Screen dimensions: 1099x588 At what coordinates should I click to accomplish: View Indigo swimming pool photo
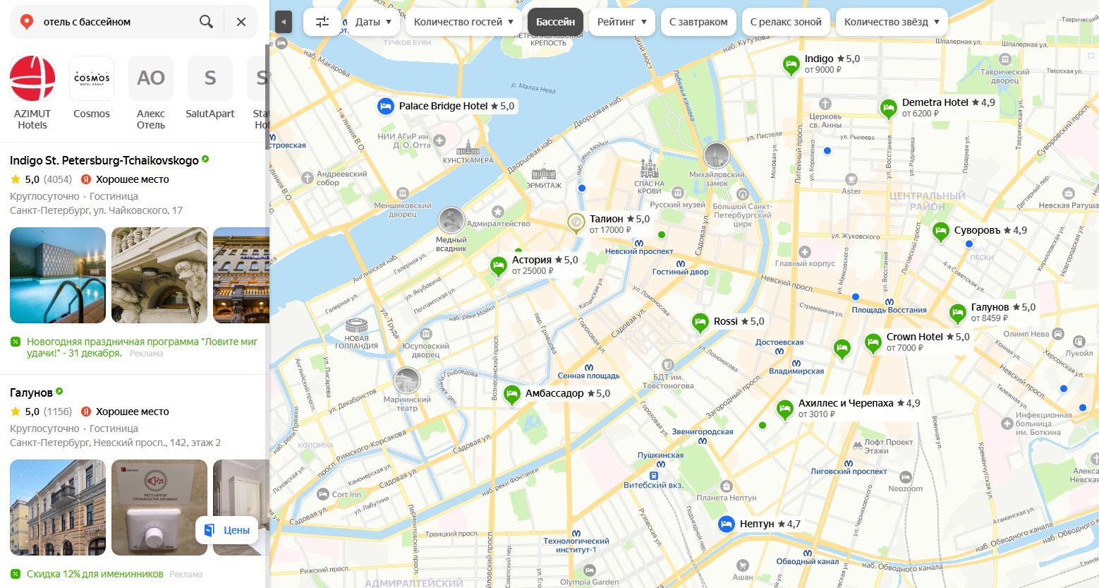[58, 275]
